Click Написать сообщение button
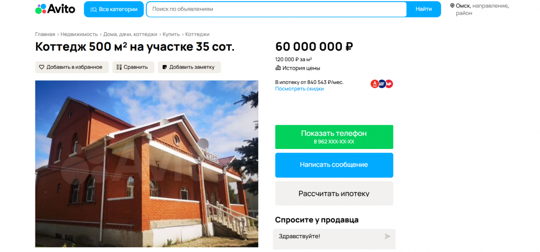540x252 pixels. click(334, 165)
